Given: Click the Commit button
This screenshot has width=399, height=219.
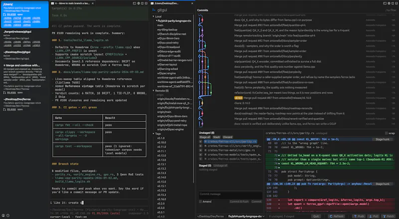Looking at the screenshot, I should coord(256,202).
